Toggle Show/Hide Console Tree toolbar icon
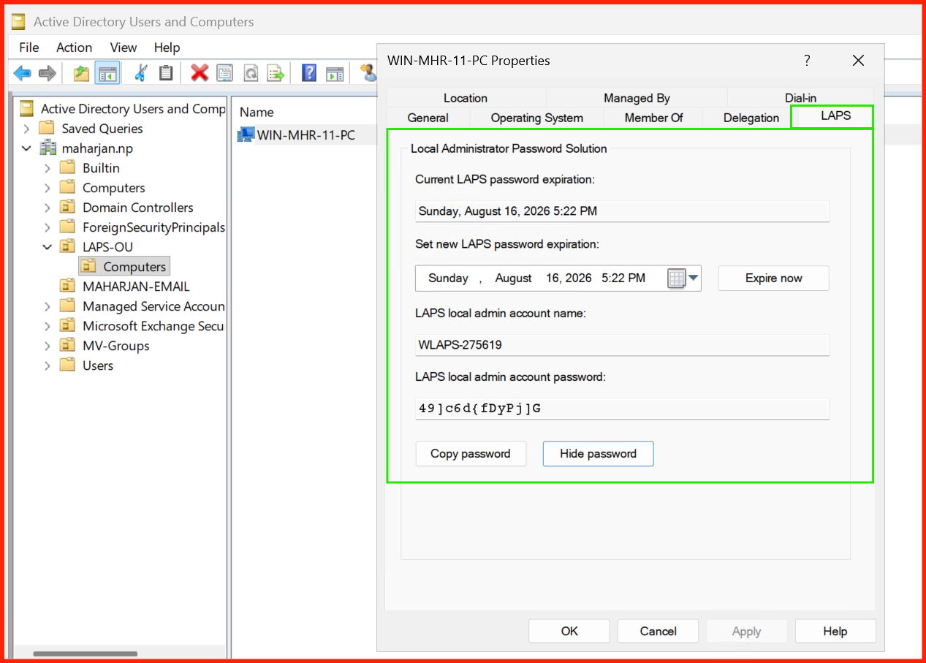 (x=107, y=73)
